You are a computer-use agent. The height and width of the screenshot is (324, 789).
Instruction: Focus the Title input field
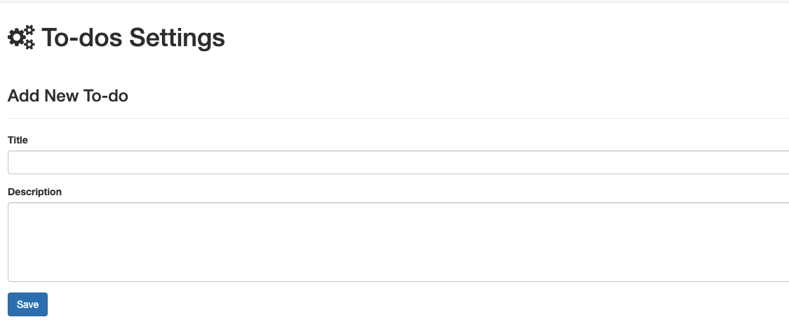click(x=397, y=162)
